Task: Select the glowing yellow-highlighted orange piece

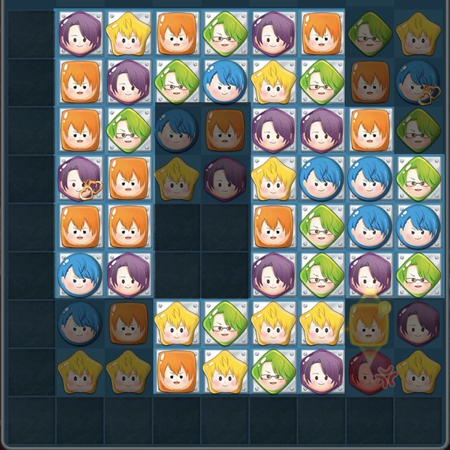Action: pos(370,324)
